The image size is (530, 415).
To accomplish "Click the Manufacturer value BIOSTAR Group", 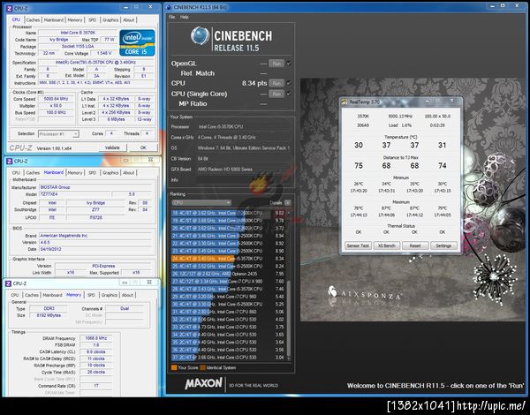I will (96, 187).
